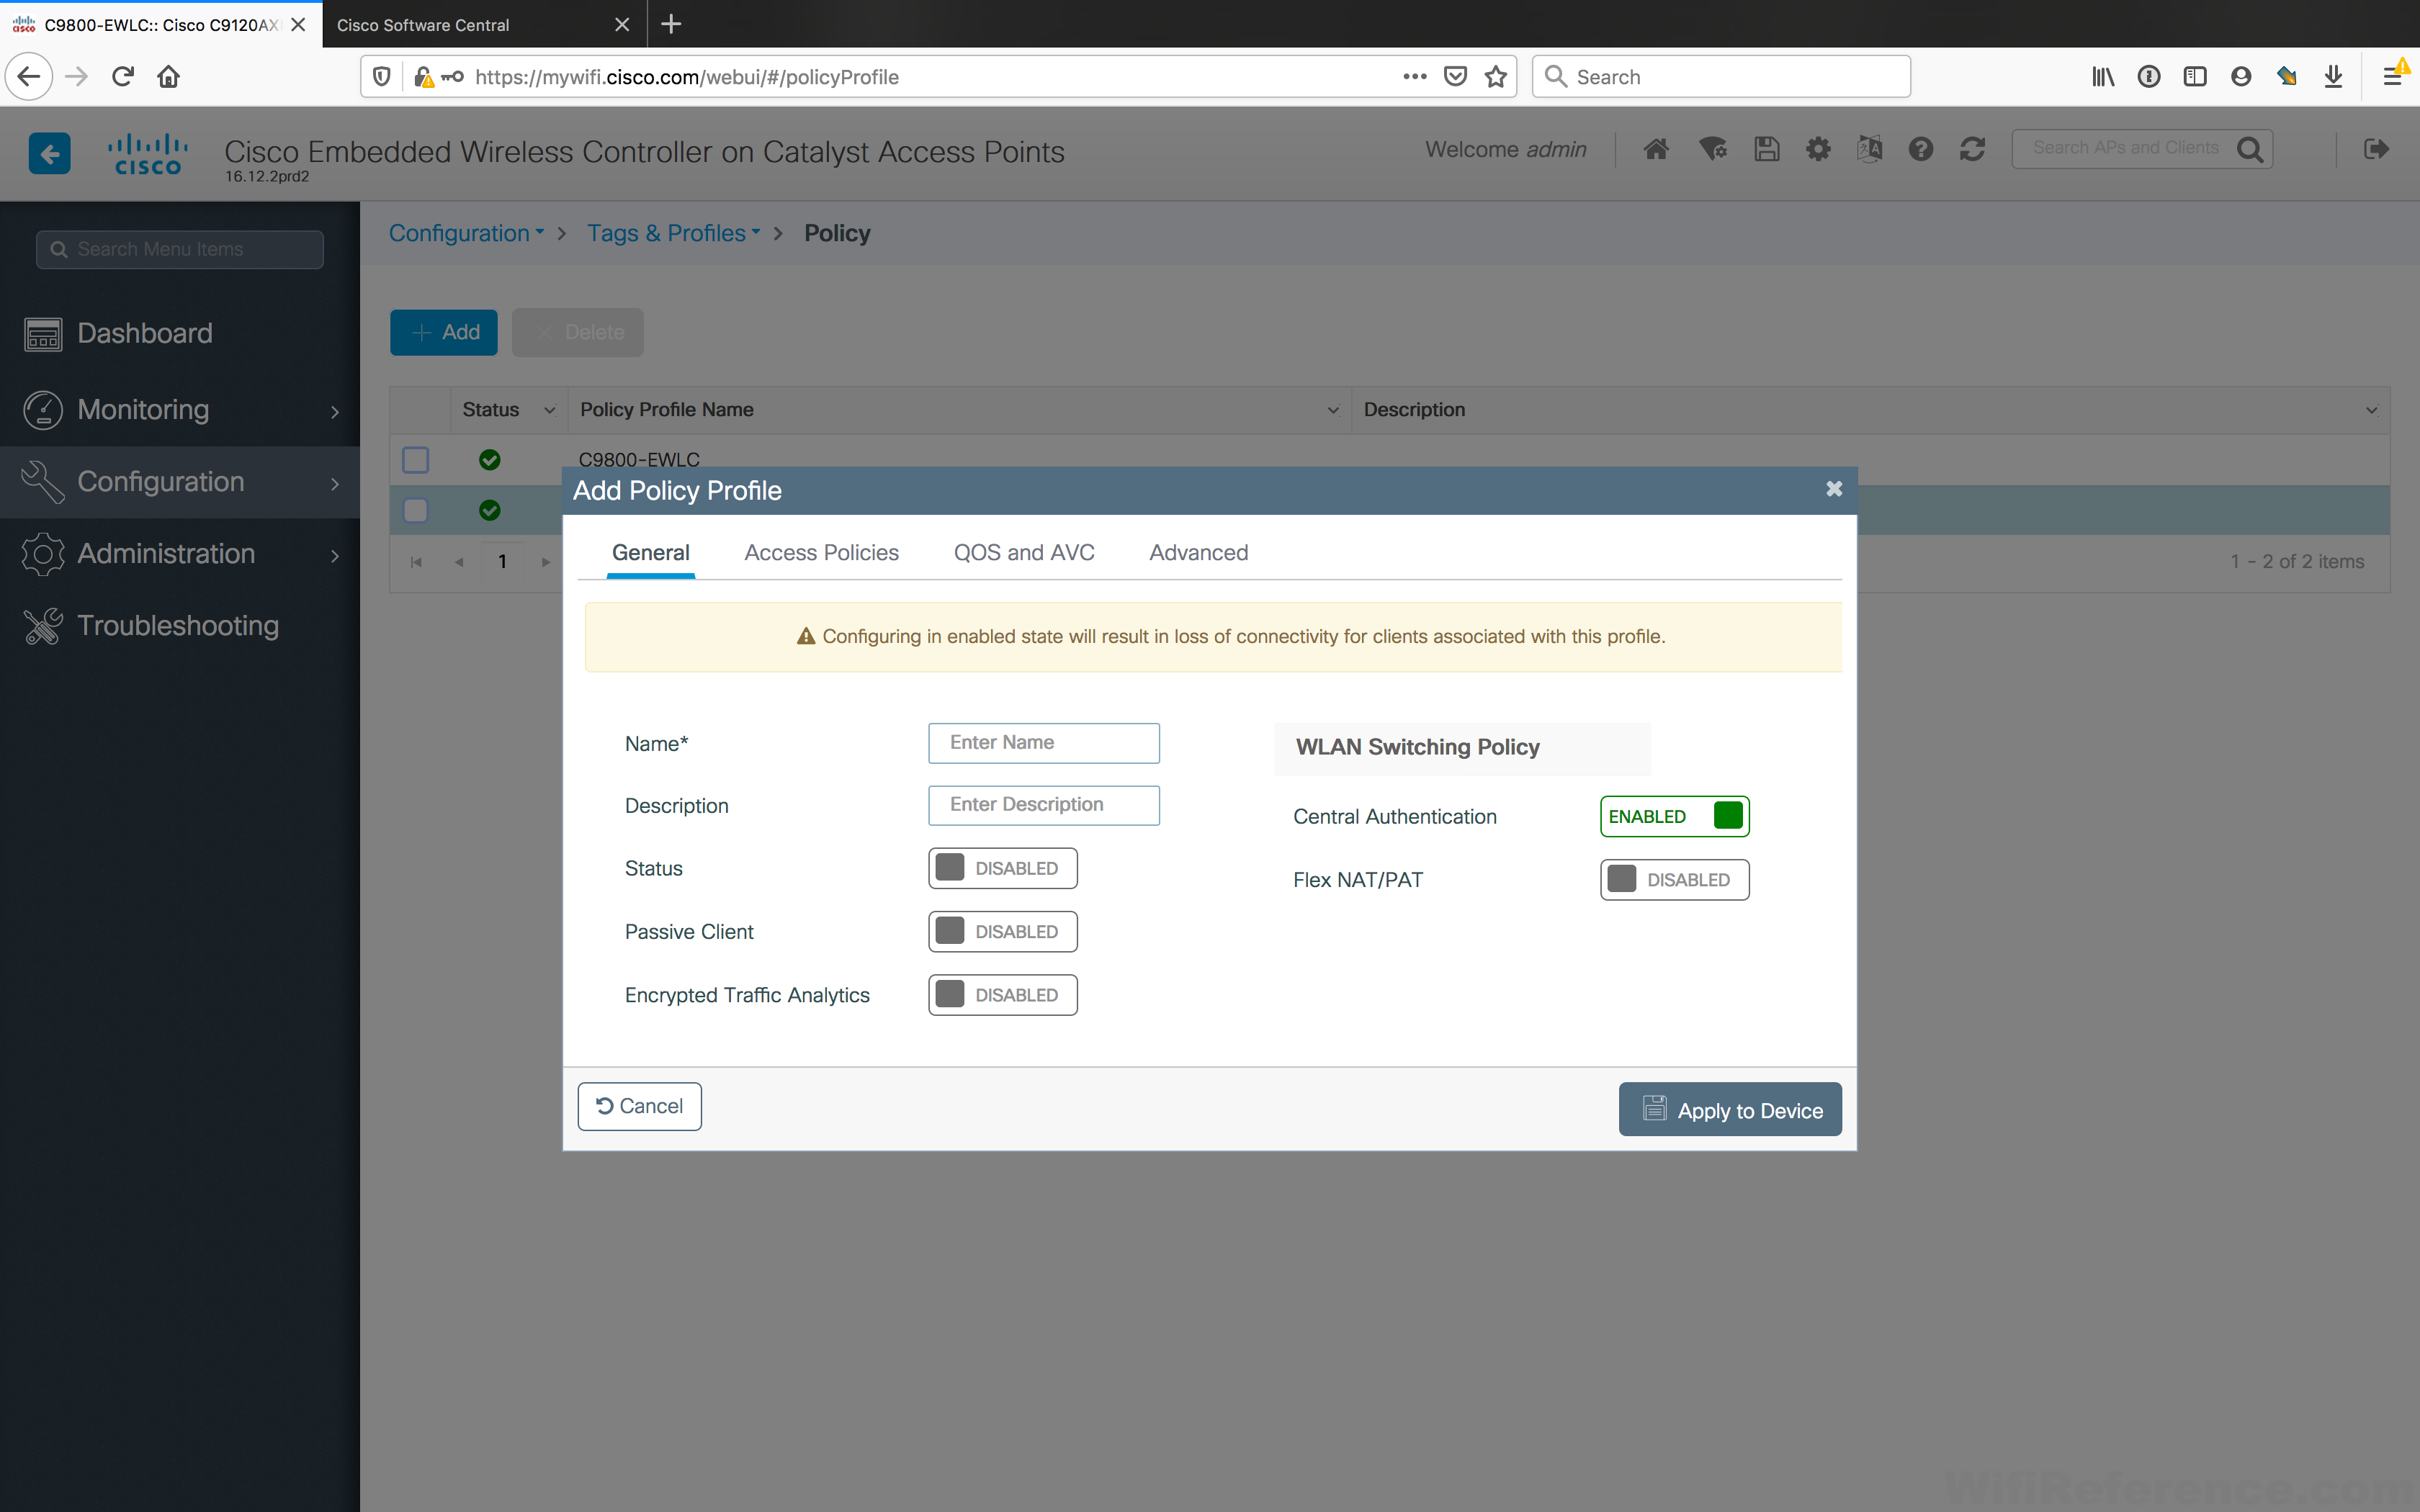Image resolution: width=2420 pixels, height=1512 pixels.
Task: Open the Configuration breadcrumb dropdown
Action: click(x=467, y=233)
